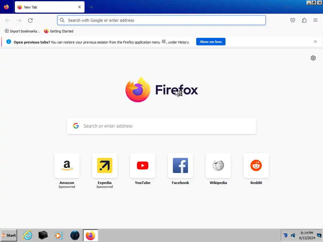This screenshot has height=242, width=323.
Task: Click the Firefox View icon beside tabs
Action: pyautogui.click(x=6, y=7)
